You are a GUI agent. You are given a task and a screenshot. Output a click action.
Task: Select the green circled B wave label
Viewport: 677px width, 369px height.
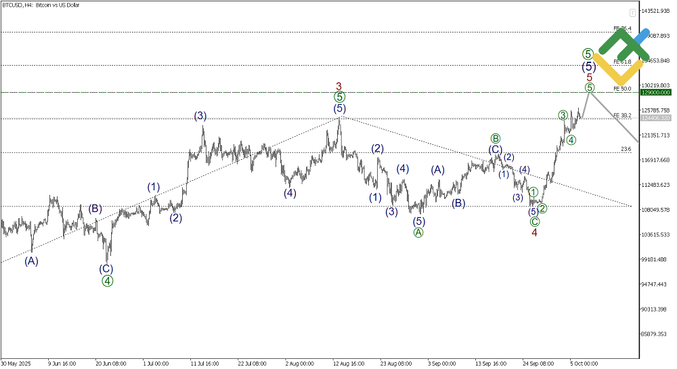(x=496, y=139)
